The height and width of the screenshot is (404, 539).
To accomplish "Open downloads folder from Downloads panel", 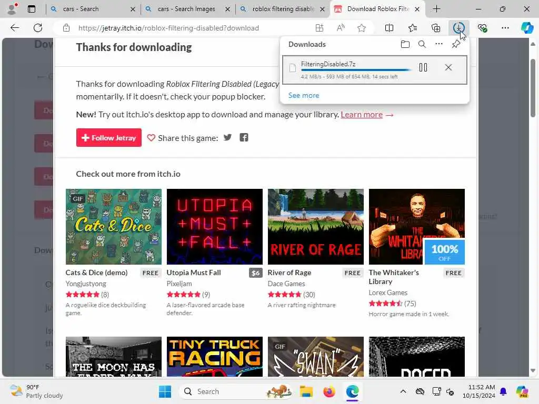I will point(405,44).
